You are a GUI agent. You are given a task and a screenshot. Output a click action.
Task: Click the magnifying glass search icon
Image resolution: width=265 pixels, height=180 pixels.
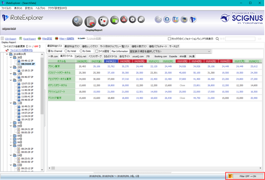[x=77, y=21]
